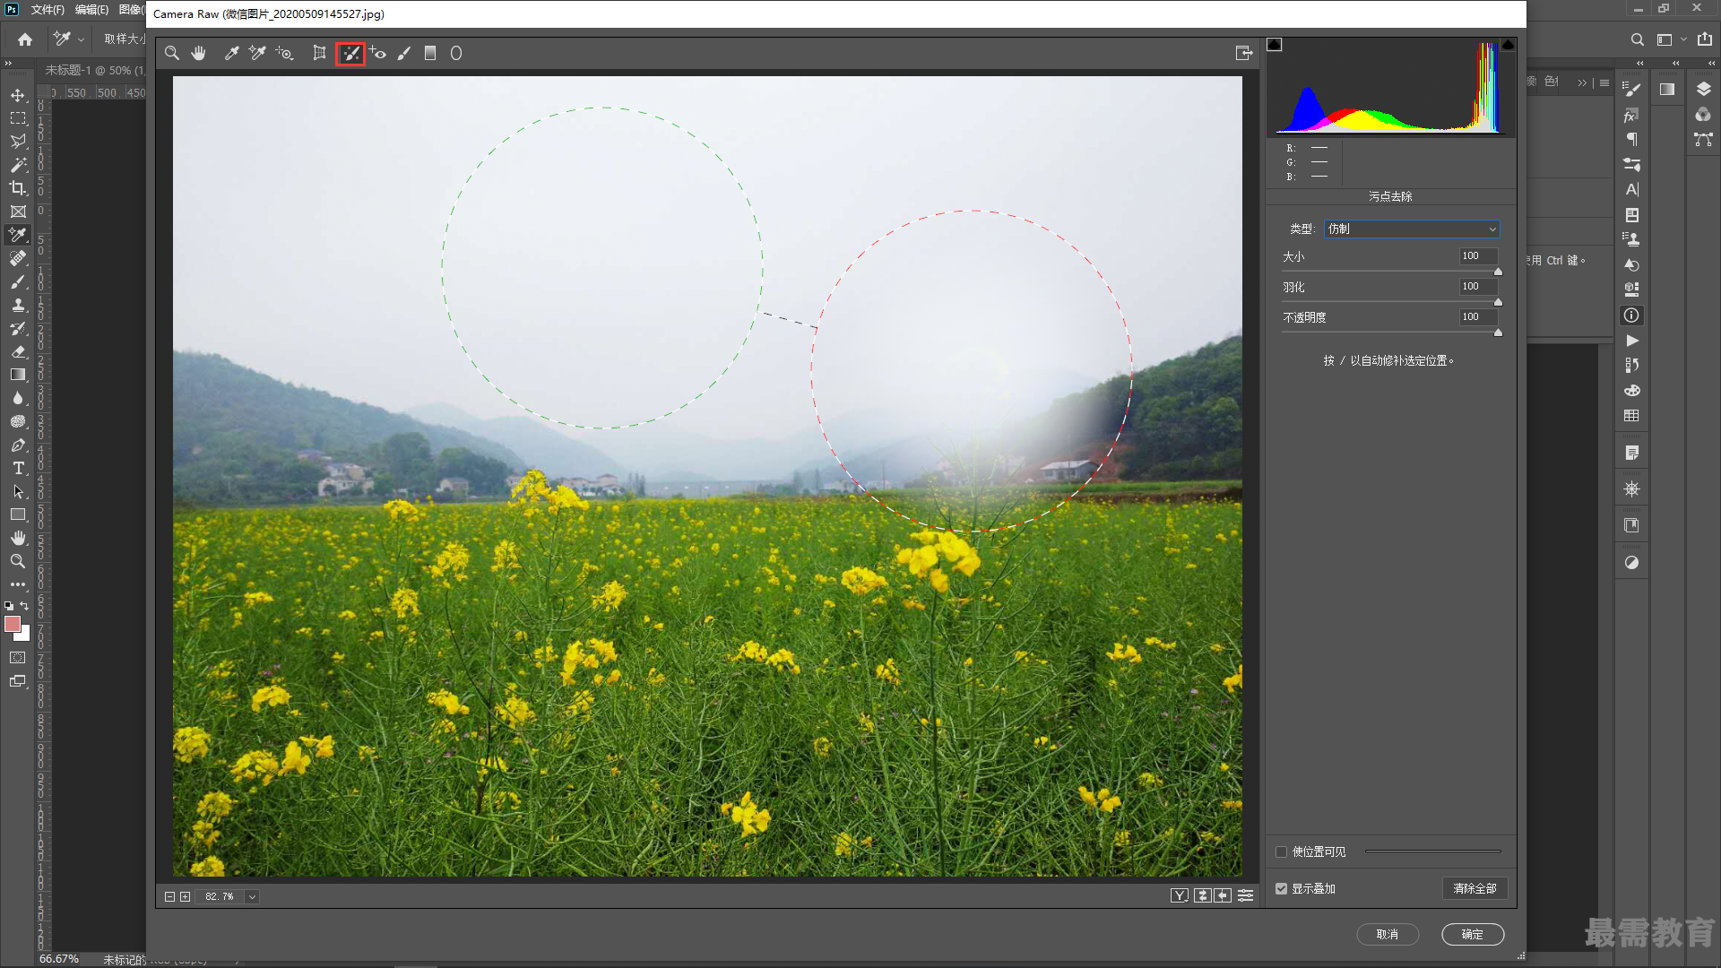Click the Photoshop share icon
Viewport: 1721px width, 968px height.
(1705, 39)
